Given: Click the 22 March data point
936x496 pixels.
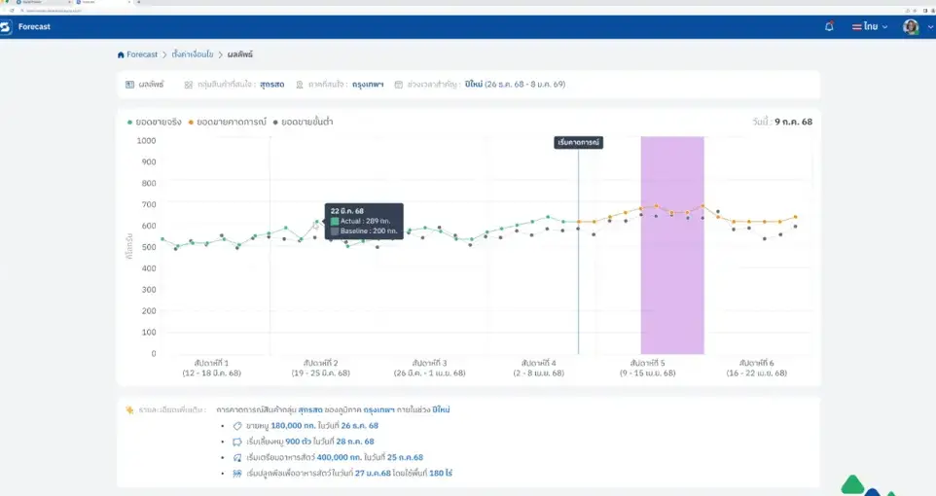Looking at the screenshot, I should coord(317,222).
